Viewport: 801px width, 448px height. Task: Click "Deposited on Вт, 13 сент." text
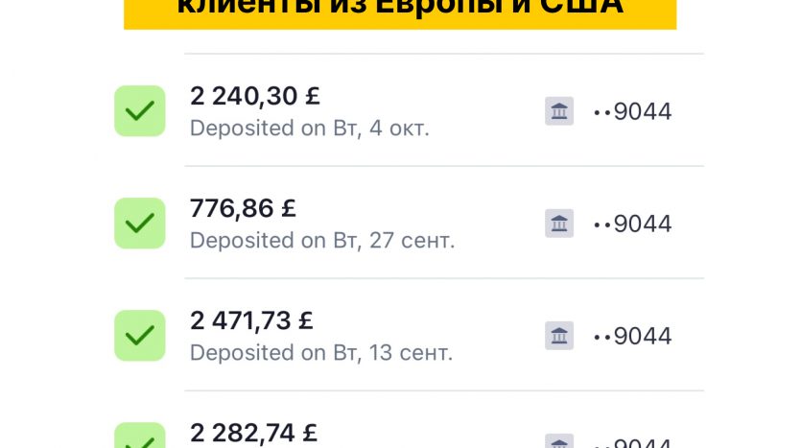[x=321, y=352]
